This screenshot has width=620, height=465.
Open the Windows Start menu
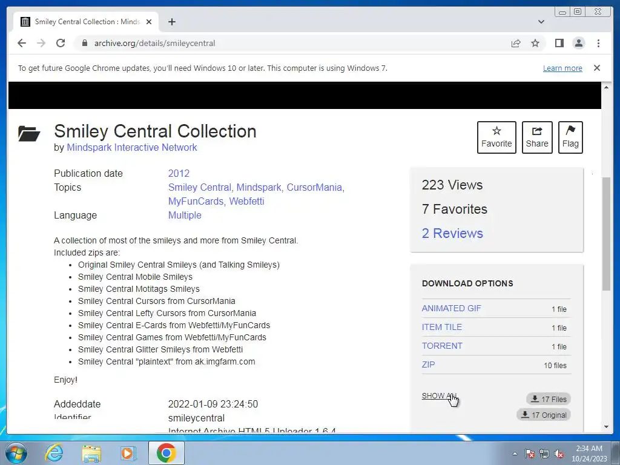tap(16, 453)
